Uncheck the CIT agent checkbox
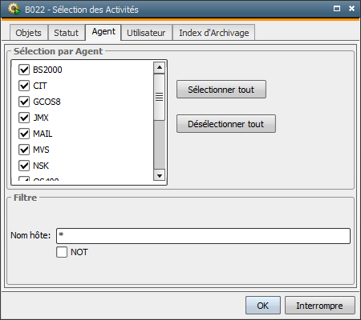 tap(24, 86)
